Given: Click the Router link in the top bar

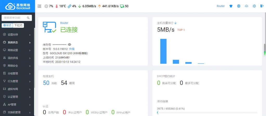Looking at the screenshot, I should 220,6.
